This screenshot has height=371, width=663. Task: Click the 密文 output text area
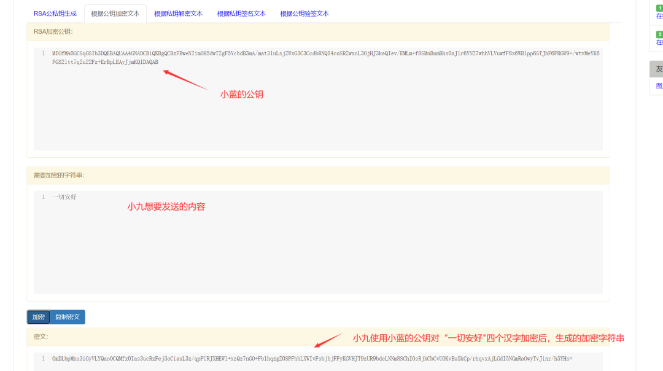coord(318,362)
